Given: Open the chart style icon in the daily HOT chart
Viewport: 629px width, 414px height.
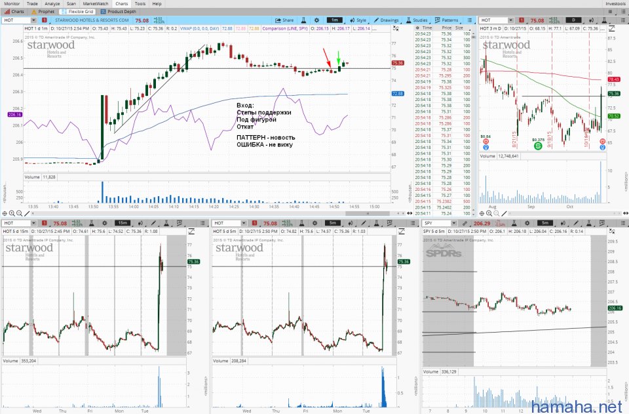Looking at the screenshot, I should (x=591, y=20).
